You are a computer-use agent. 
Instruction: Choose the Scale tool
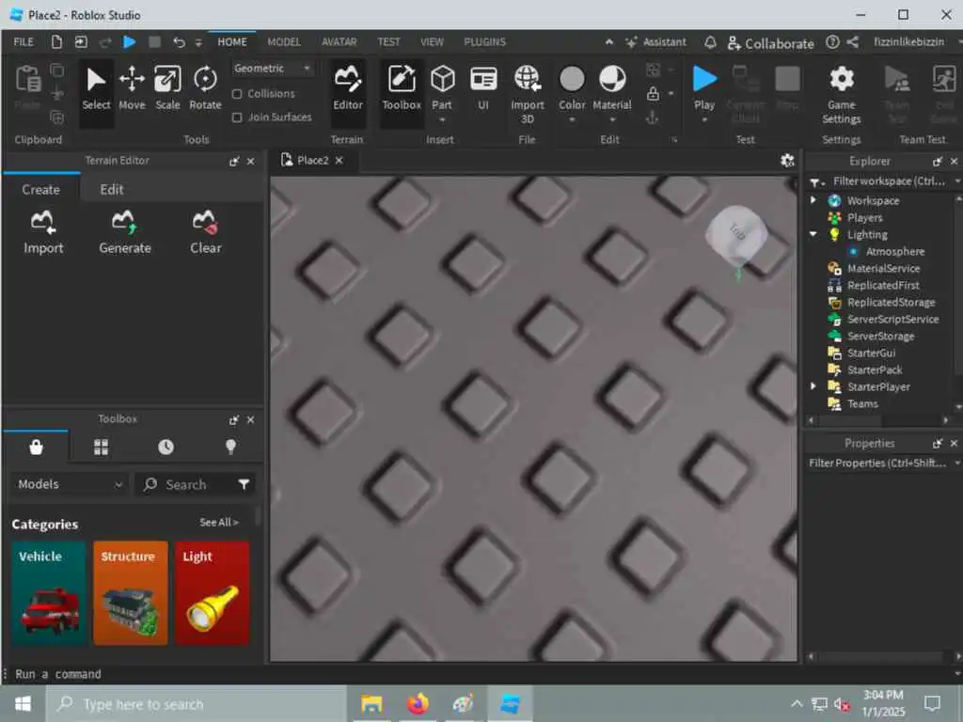pos(167,89)
